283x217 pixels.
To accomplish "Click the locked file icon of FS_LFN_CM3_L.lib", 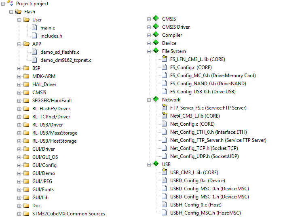I will (x=165, y=59).
